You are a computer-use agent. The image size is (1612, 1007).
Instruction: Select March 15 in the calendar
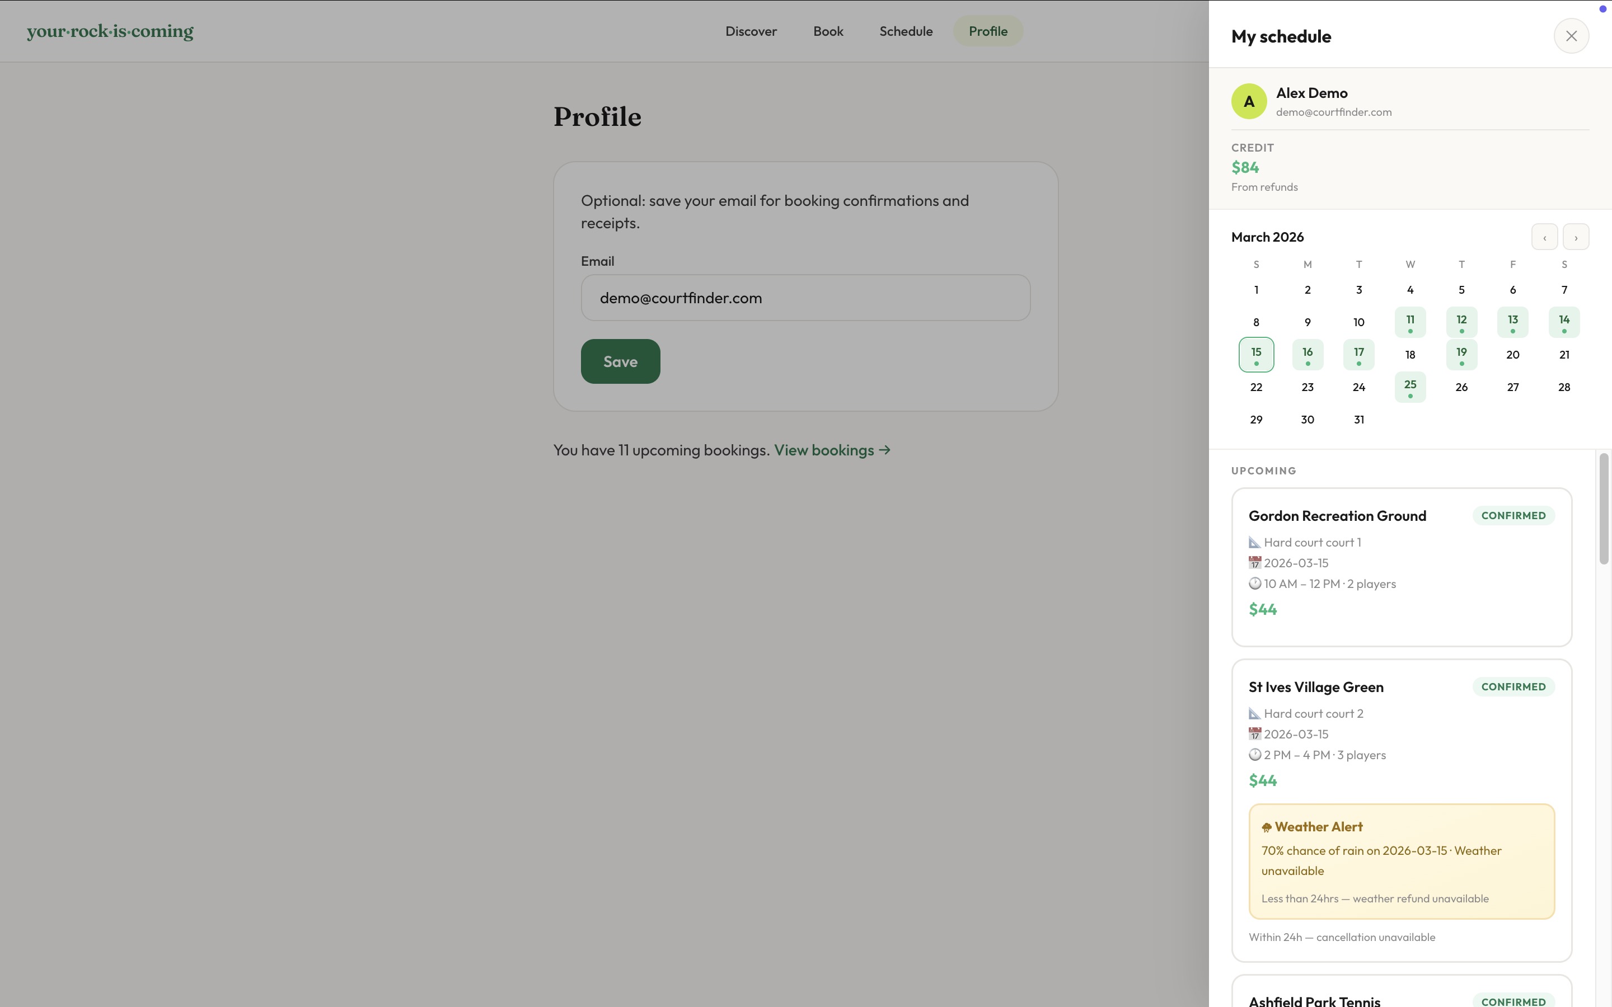tap(1255, 354)
